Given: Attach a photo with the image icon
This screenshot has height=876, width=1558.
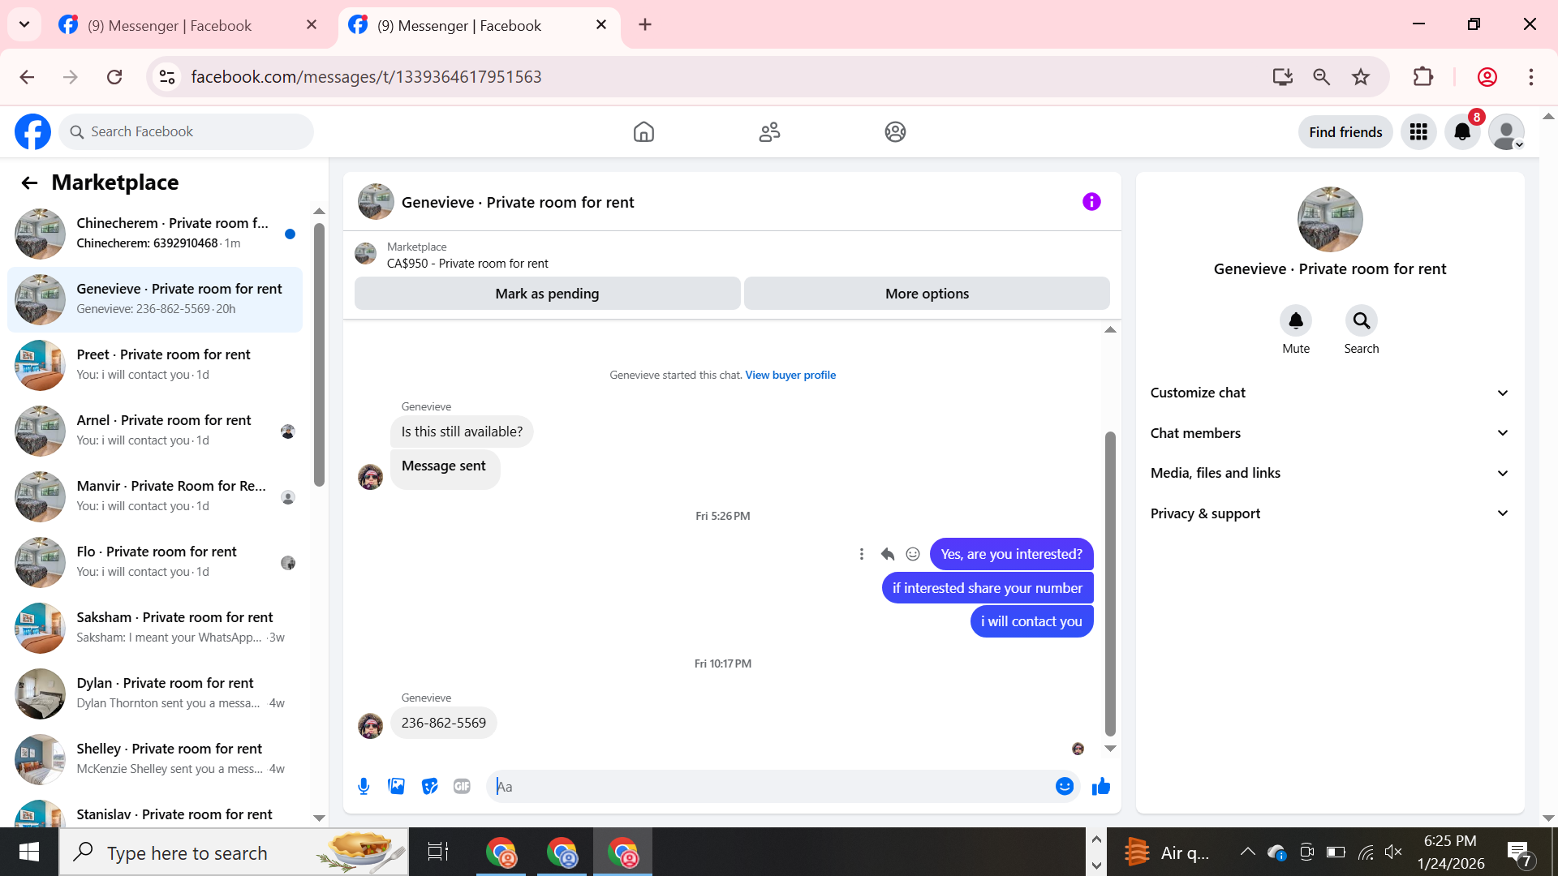Looking at the screenshot, I should [x=396, y=786].
